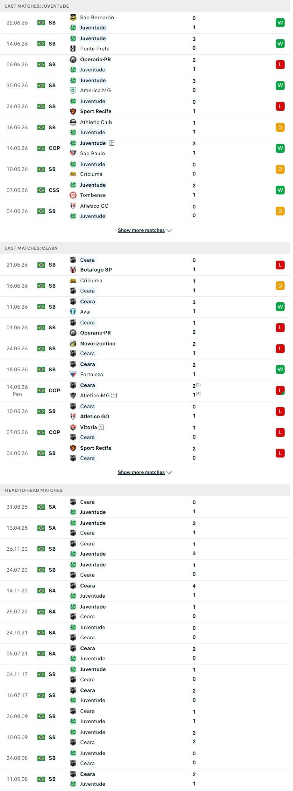Click the Sao Paulo club crest icon
The height and width of the screenshot is (791, 293).
(73, 153)
